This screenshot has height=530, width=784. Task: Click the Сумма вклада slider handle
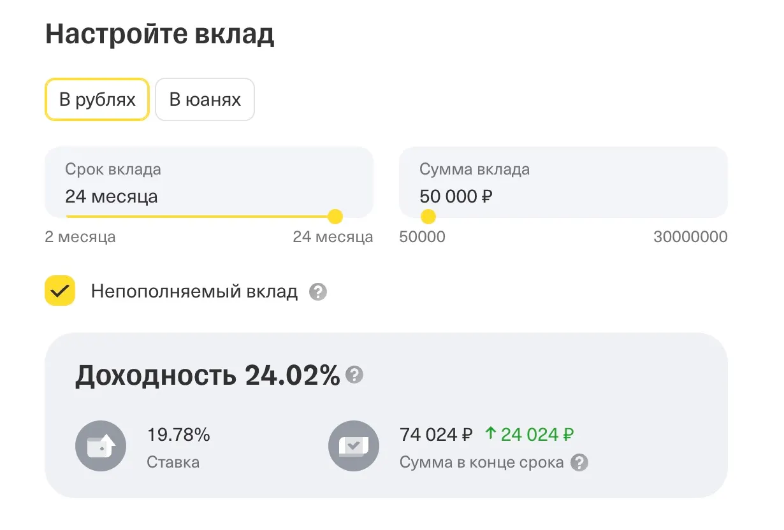tap(428, 217)
